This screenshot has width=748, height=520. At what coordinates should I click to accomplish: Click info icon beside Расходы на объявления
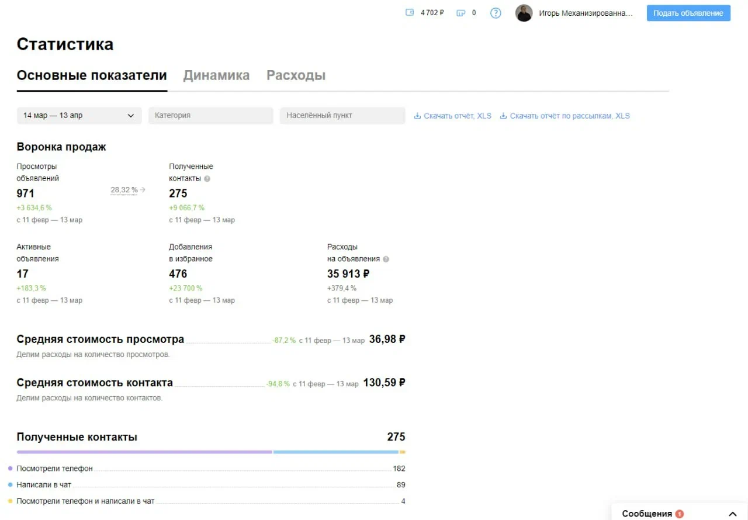tap(386, 259)
